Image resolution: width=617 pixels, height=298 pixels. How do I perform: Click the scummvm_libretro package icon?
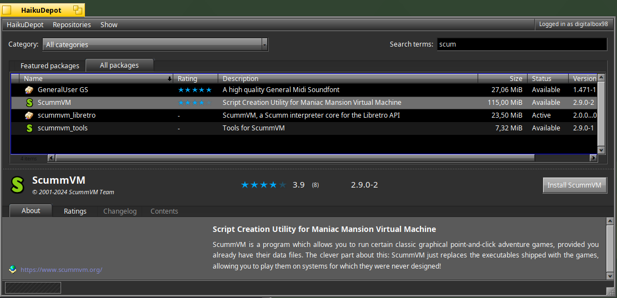coord(29,115)
